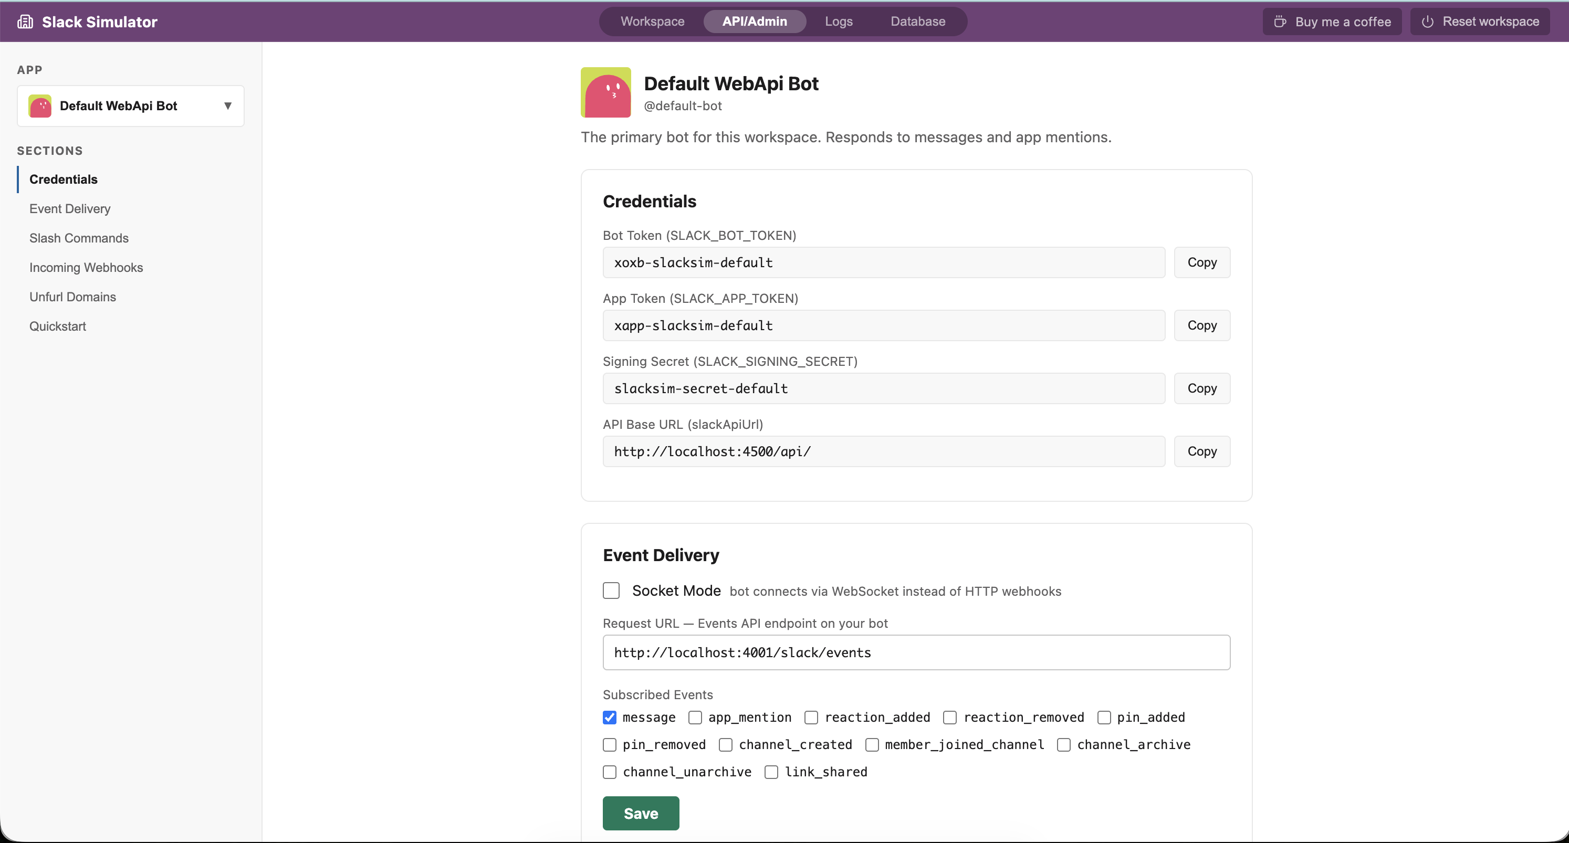Click the Default WebApi Bot page title

click(x=731, y=83)
